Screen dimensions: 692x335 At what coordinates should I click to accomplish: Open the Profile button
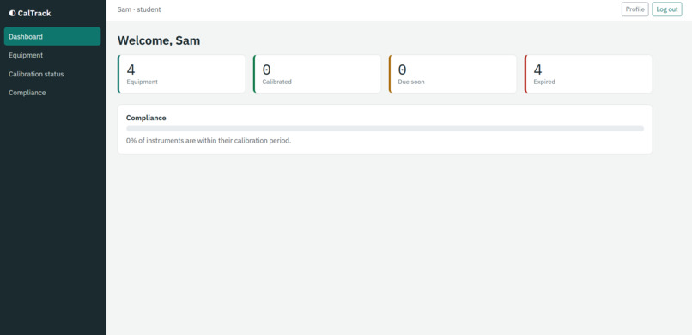tap(635, 9)
